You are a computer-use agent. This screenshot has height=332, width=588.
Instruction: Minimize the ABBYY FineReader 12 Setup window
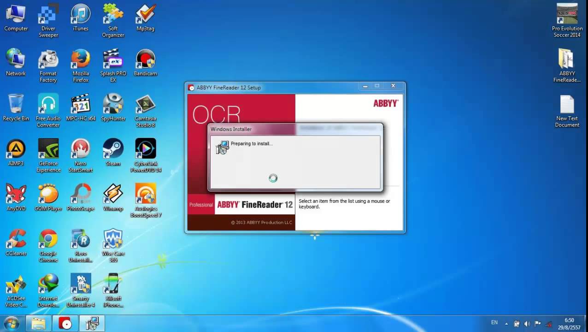click(x=365, y=86)
